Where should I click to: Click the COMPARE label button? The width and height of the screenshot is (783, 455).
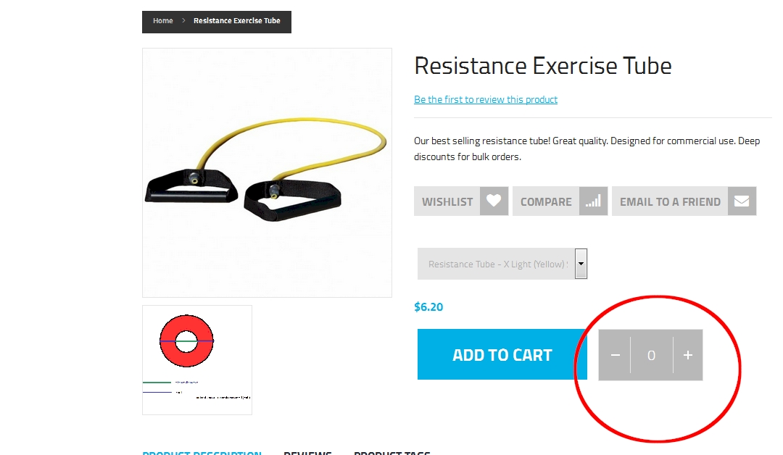tap(546, 201)
